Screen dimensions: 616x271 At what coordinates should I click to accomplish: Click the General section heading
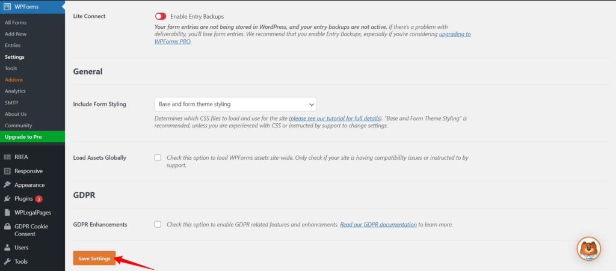click(x=88, y=72)
